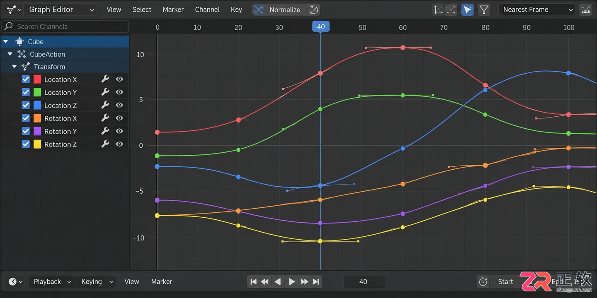Click the Rotation X modifier wrench icon
597x298 pixels.
point(105,118)
